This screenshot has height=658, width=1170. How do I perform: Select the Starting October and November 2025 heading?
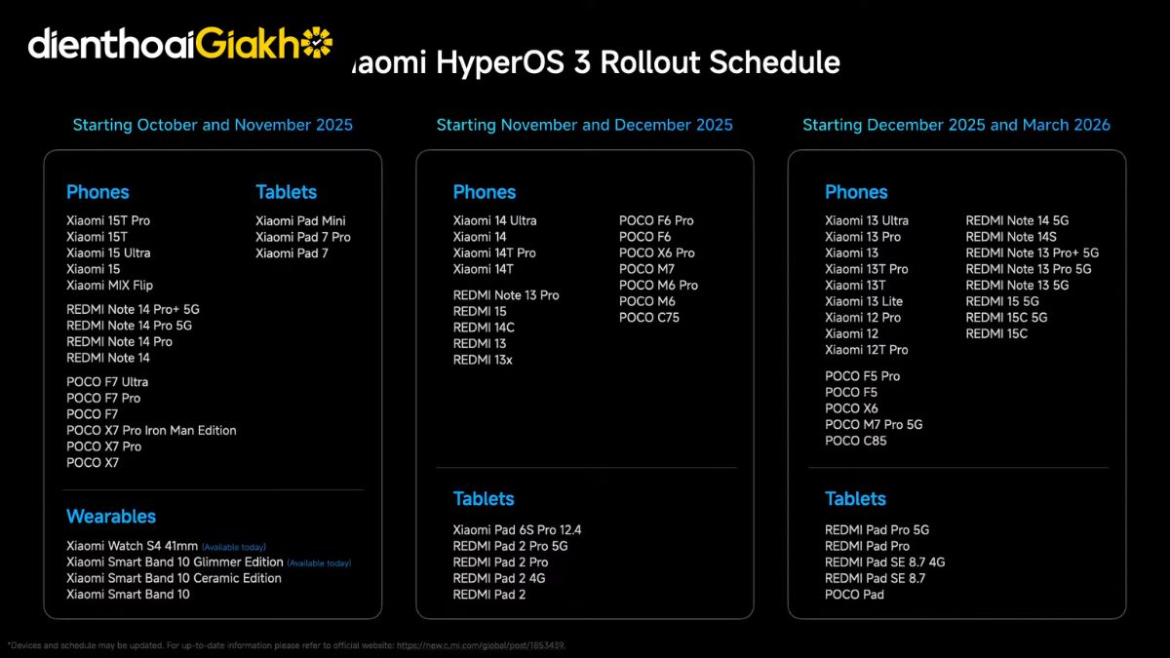(x=213, y=125)
